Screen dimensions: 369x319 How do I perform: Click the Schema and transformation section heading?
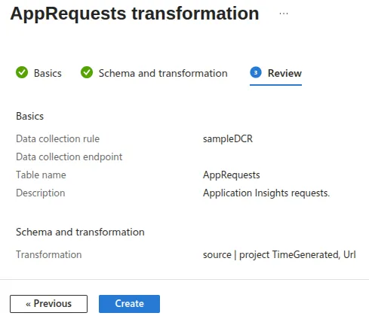(80, 232)
